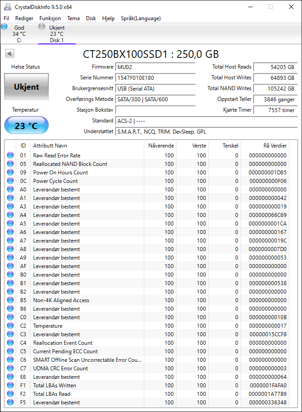This screenshot has height=412, width=302.
Task: Click the status orb for UDMA CRC Error Count
Action: [x=10, y=368]
